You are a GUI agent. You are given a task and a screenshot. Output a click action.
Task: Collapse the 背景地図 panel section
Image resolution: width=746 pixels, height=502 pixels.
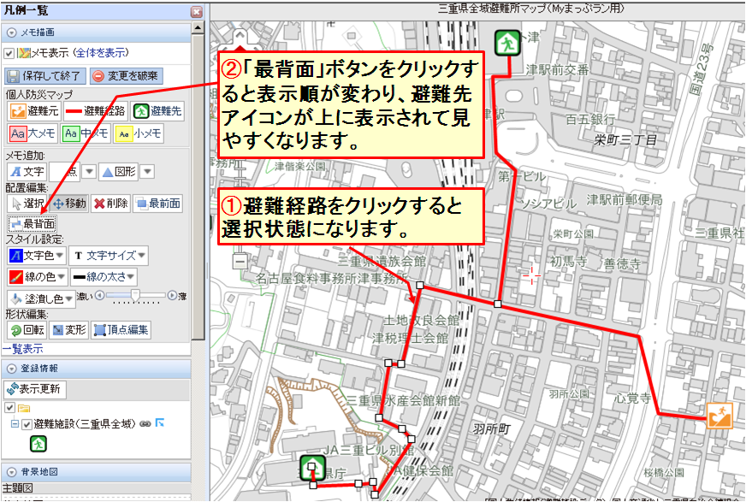click(11, 471)
